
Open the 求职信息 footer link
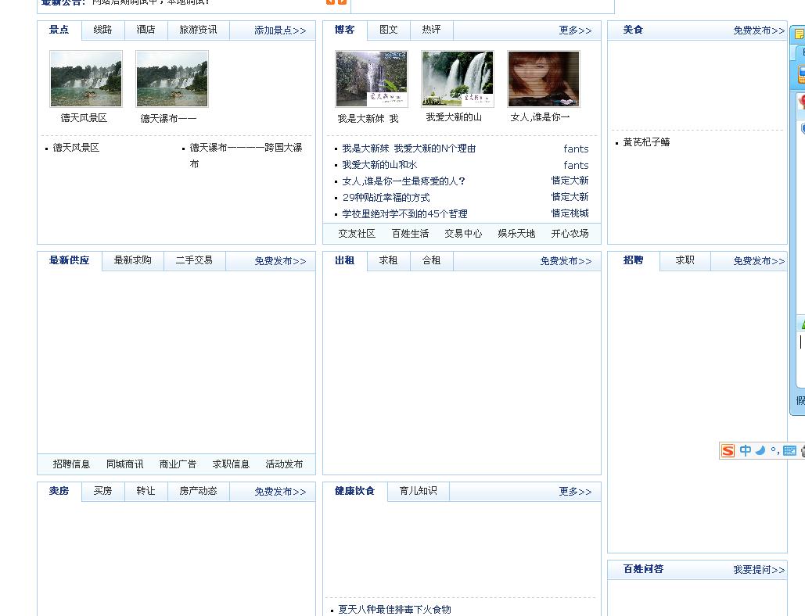coord(231,464)
